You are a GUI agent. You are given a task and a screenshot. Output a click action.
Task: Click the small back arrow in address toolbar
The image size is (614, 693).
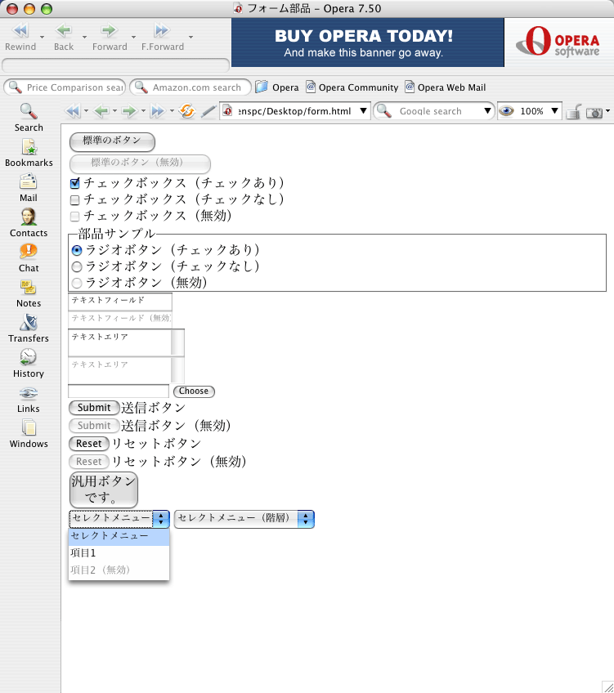click(101, 111)
